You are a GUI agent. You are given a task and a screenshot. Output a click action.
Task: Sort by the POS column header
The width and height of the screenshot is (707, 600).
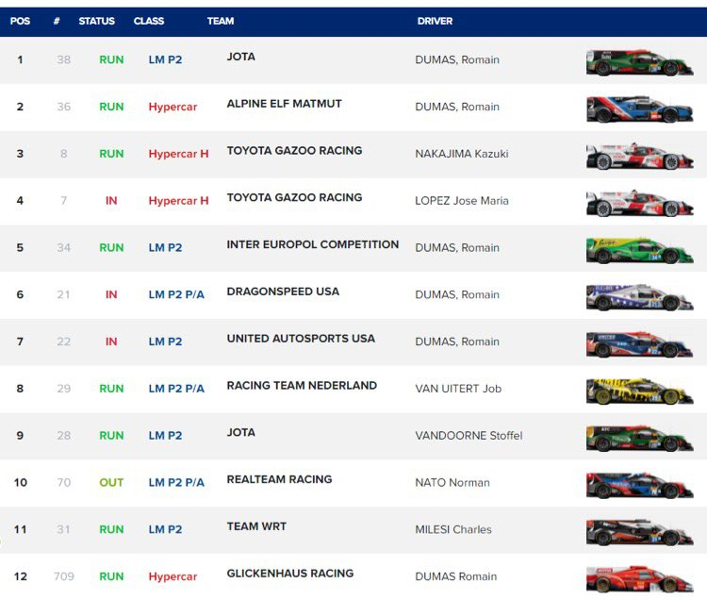[x=20, y=21]
